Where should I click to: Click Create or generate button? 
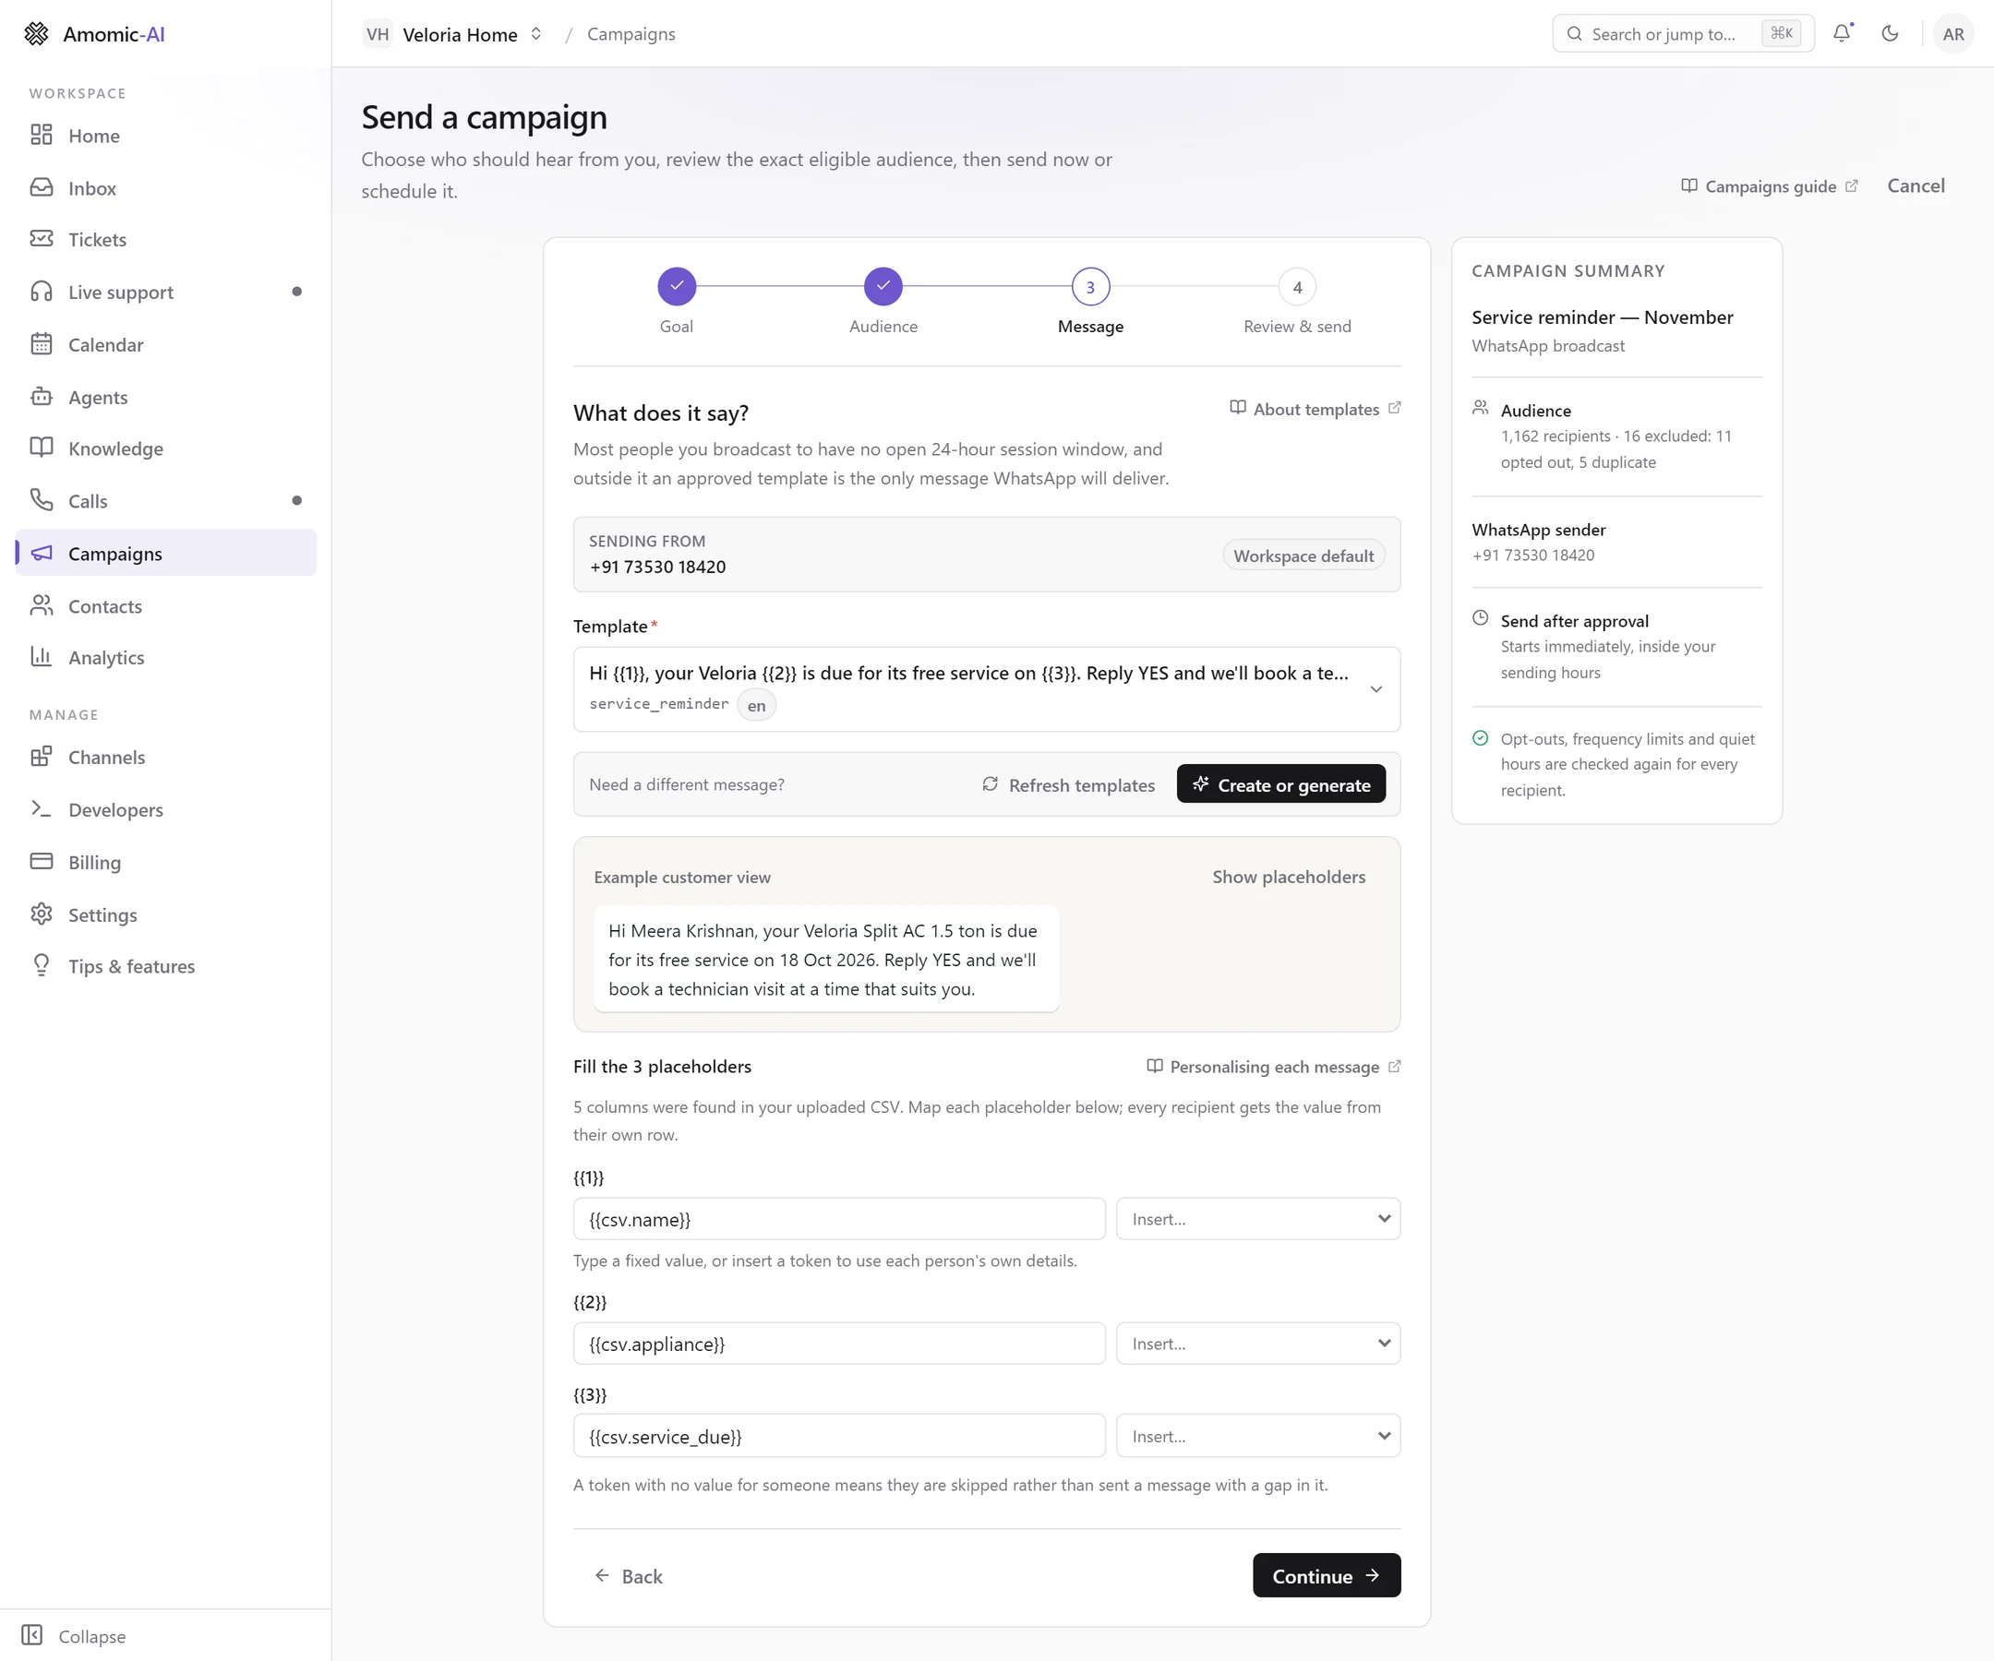(1281, 784)
